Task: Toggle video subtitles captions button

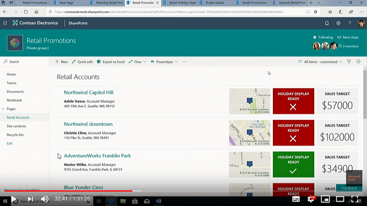Action: [296, 199]
